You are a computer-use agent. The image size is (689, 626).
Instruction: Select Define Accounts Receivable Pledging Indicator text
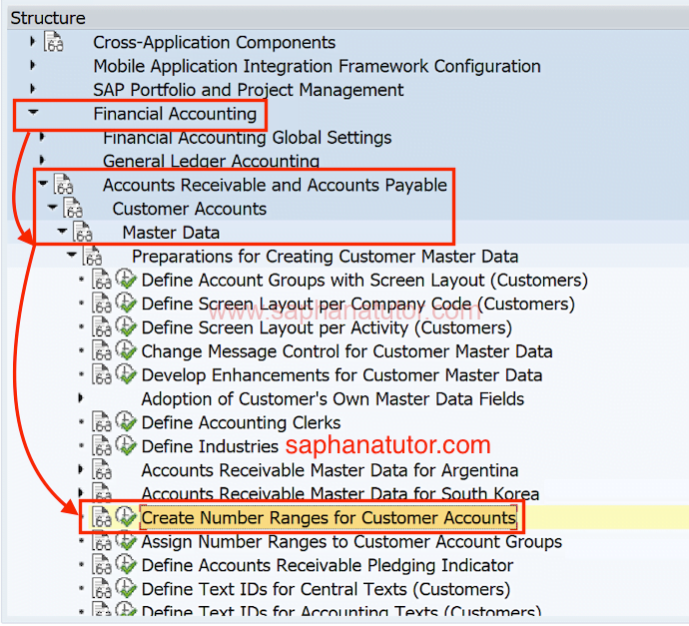(x=328, y=565)
